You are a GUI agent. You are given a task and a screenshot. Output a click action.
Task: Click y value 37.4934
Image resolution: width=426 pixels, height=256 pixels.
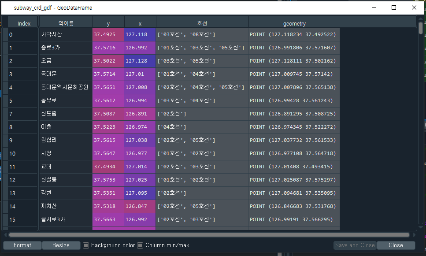tap(108, 167)
